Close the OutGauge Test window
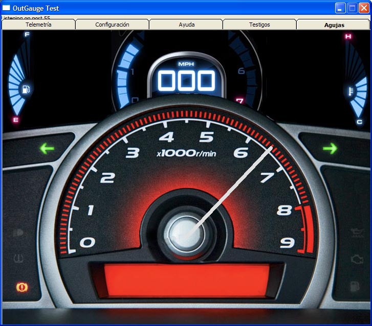Viewport: 372px width, 326px height. (x=364, y=8)
